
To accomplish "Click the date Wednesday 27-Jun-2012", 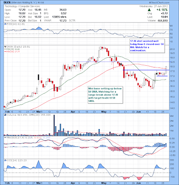I will (153, 6).
